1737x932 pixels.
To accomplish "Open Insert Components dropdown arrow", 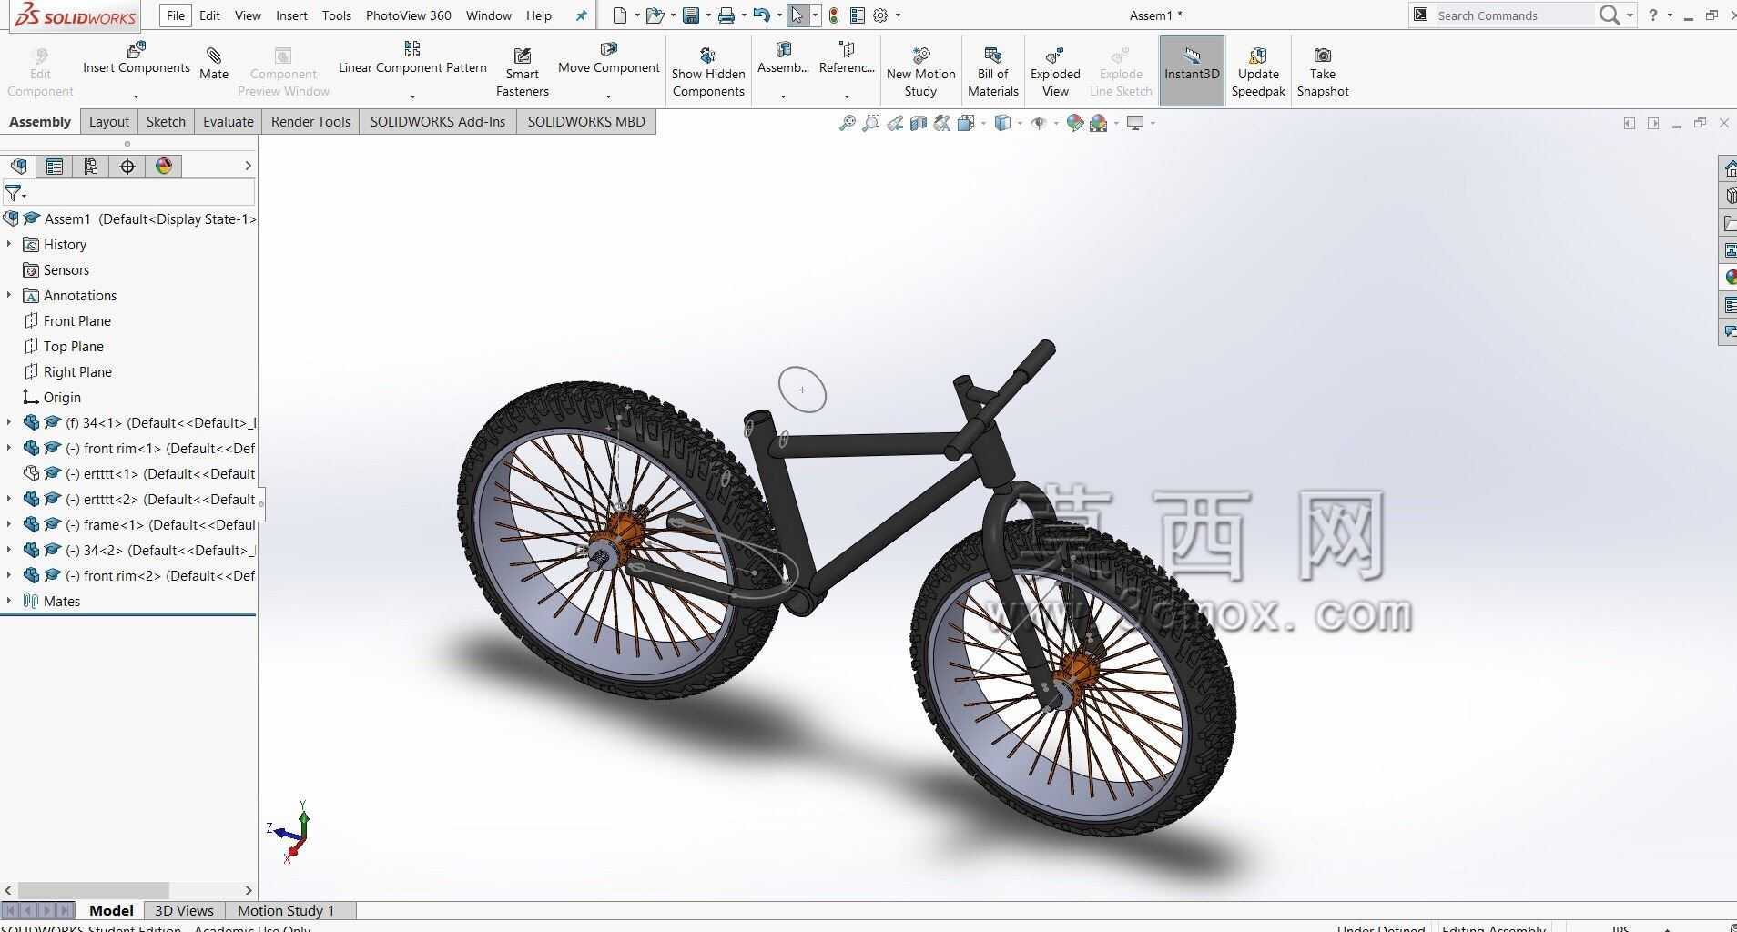I will coord(136,96).
